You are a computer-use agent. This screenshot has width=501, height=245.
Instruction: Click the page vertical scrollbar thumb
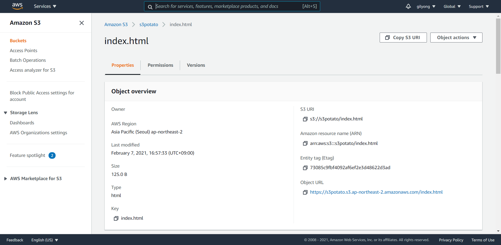[x=498, y=46]
